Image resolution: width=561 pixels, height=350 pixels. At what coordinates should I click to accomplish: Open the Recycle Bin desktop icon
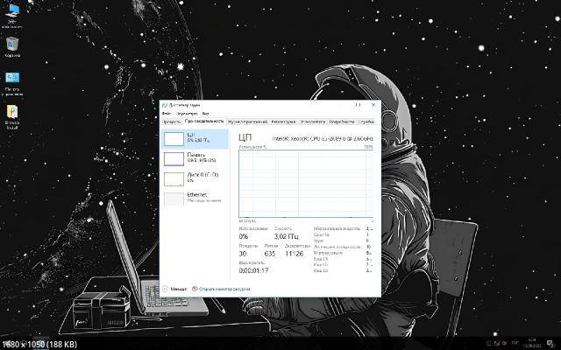tap(13, 45)
